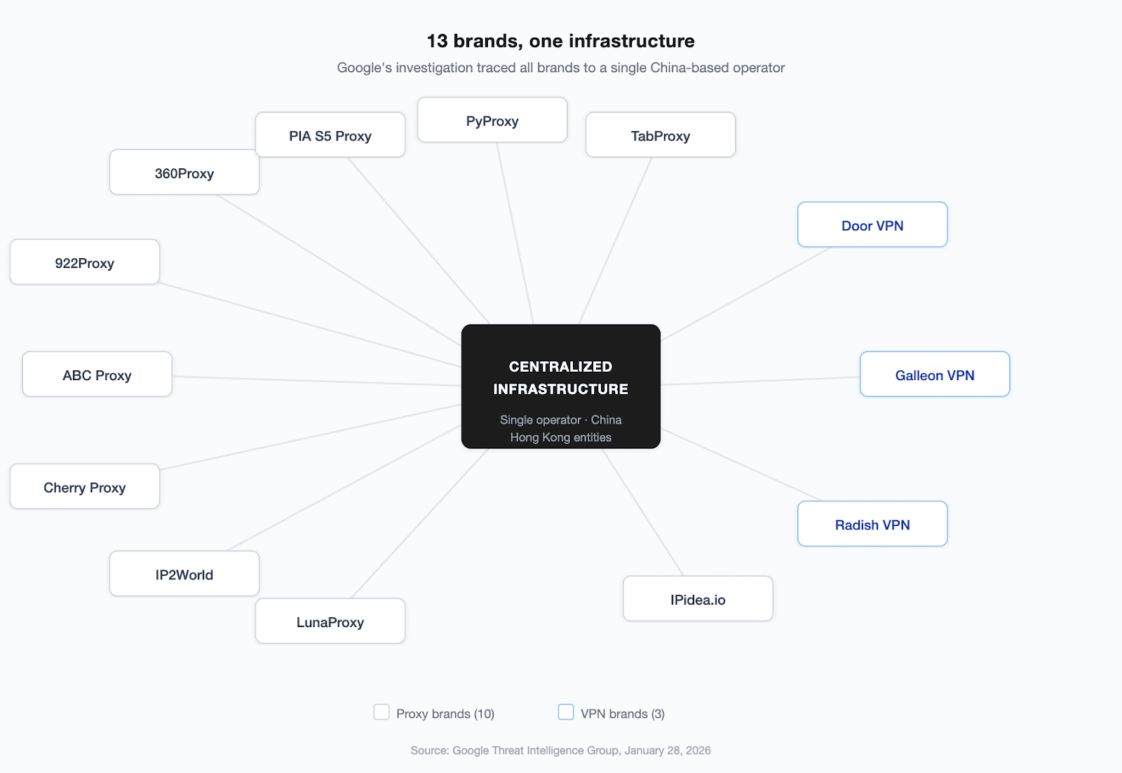Click the Proxy brands (10) legend label
The image size is (1122, 773).
click(445, 713)
